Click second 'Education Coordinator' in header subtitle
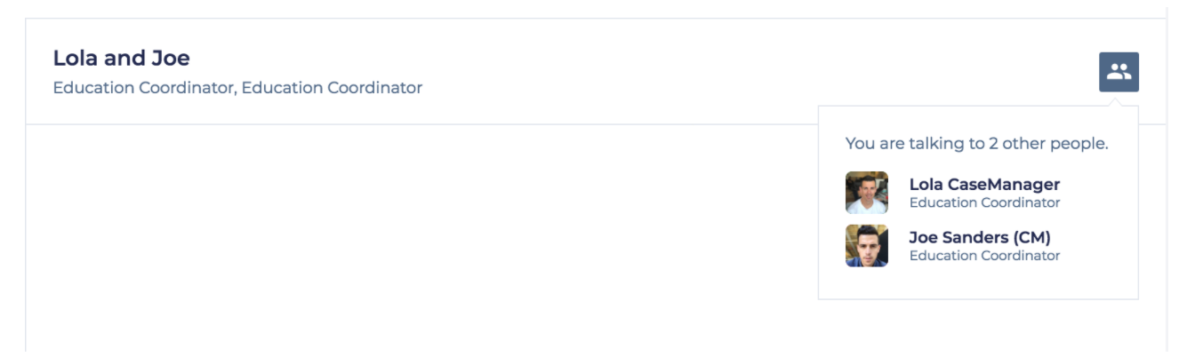The height and width of the screenshot is (357, 1195). pos(332,88)
